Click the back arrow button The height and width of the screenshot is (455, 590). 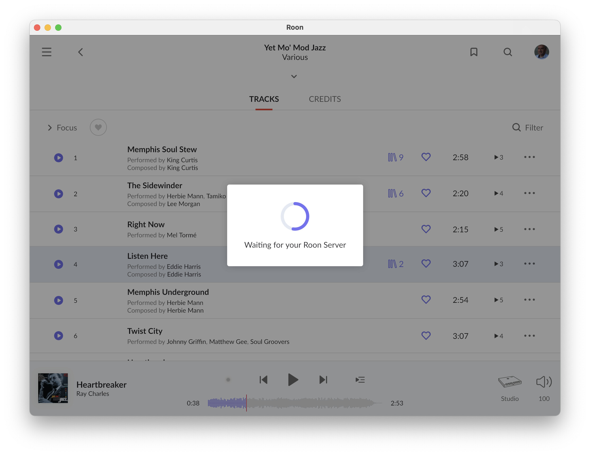point(81,52)
